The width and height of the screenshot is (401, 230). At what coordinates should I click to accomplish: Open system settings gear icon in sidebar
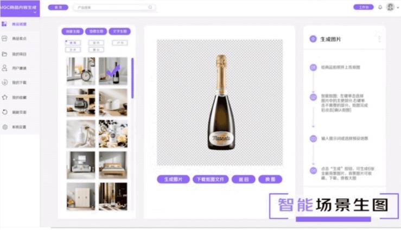(x=4, y=127)
